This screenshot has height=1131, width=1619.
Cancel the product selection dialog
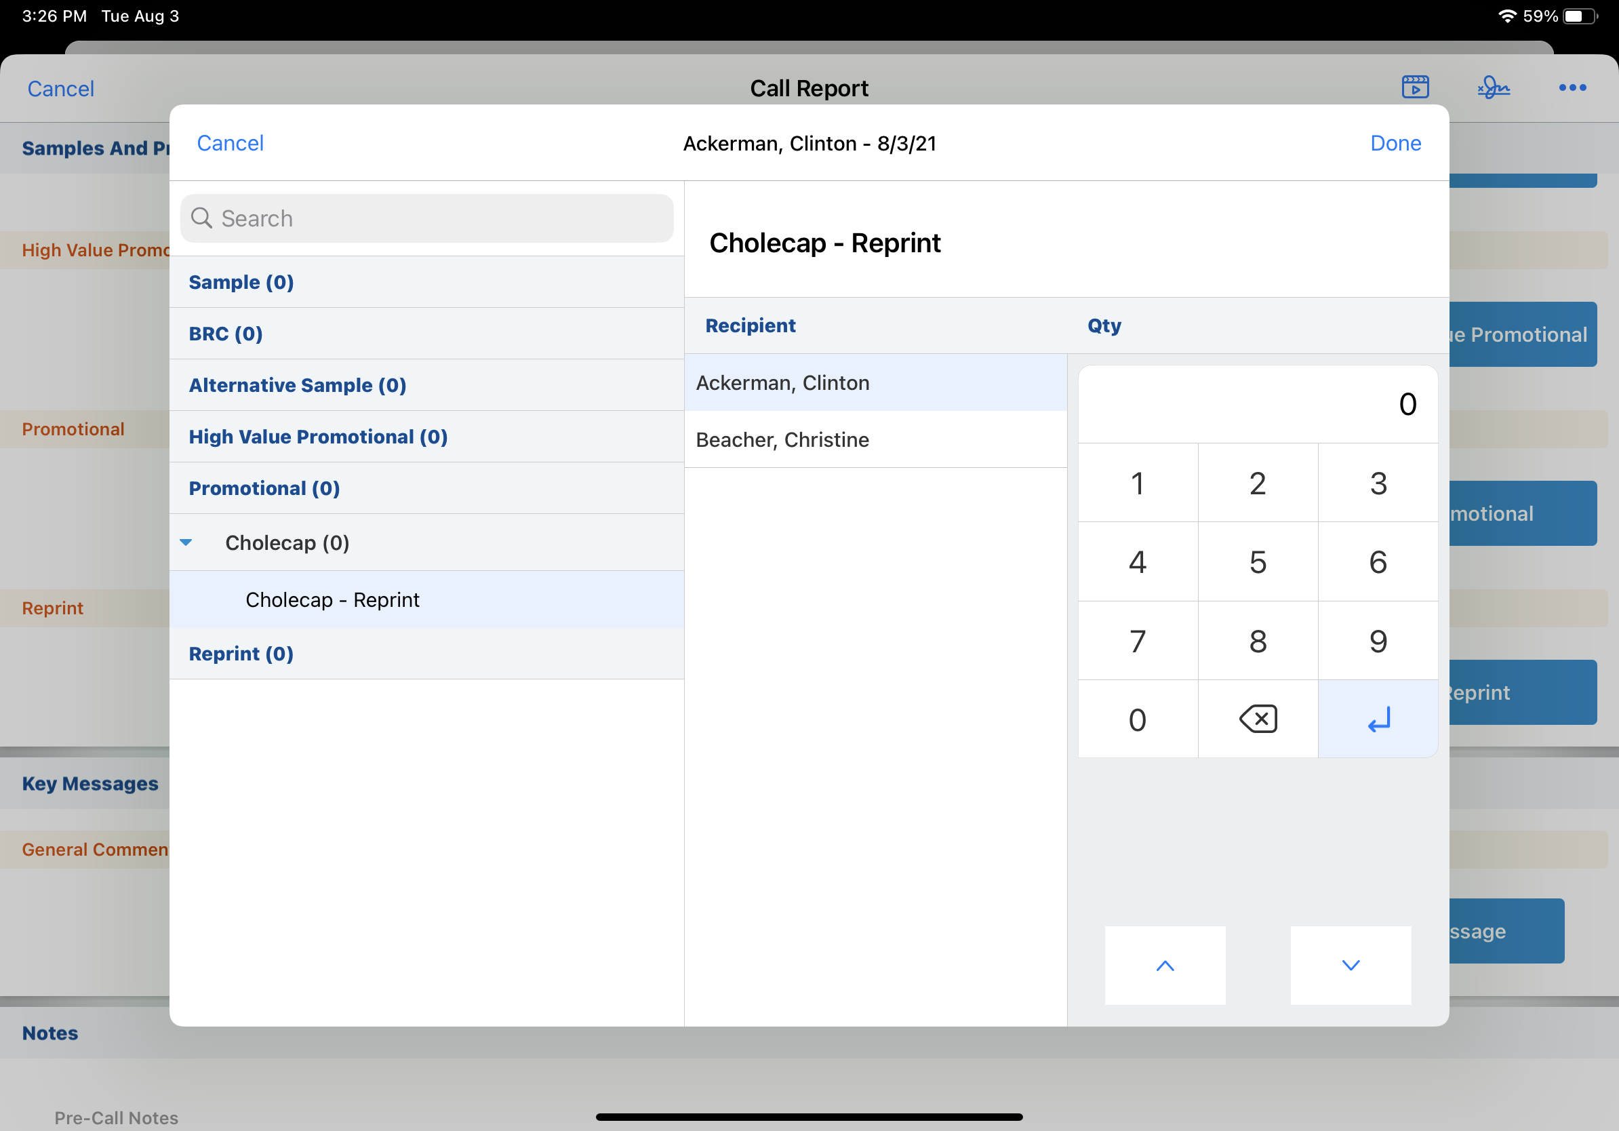230,143
